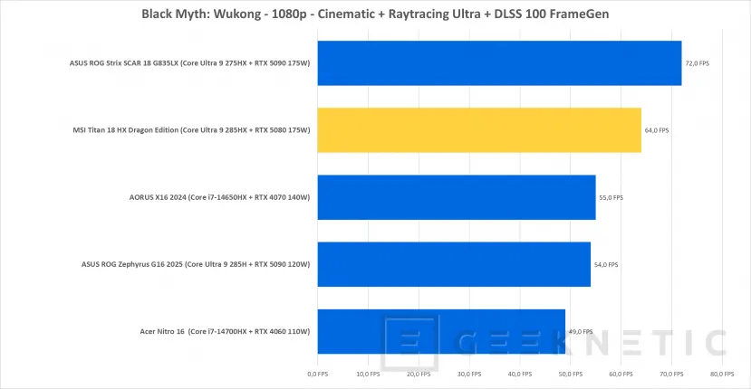Click the yellow MSI Titan 18 HX bar

click(x=479, y=130)
